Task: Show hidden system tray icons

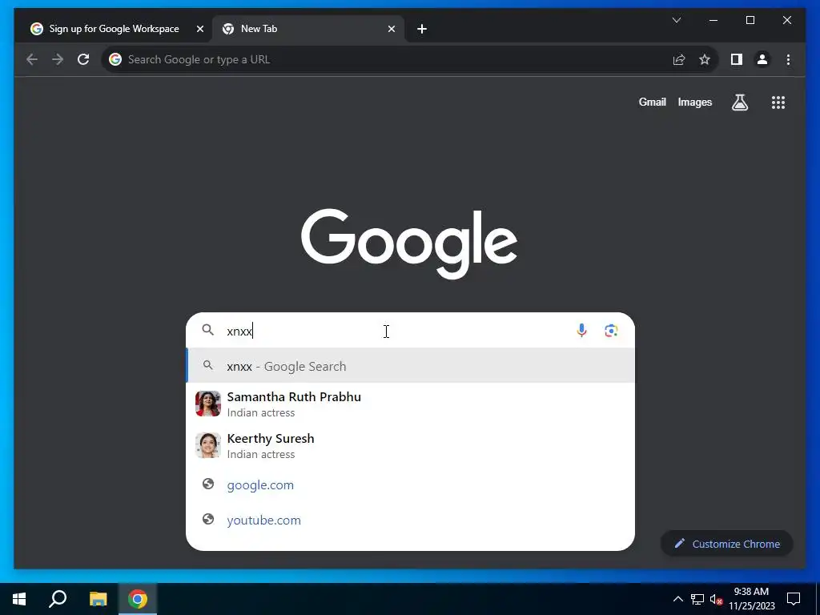Action: pyautogui.click(x=677, y=599)
